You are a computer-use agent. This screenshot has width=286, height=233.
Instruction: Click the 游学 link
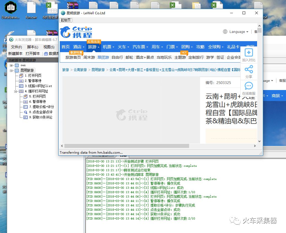[x=210, y=57]
